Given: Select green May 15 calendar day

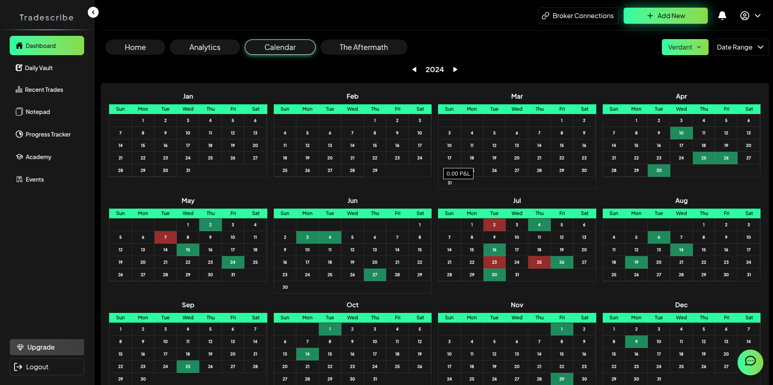Looking at the screenshot, I should click(x=188, y=250).
